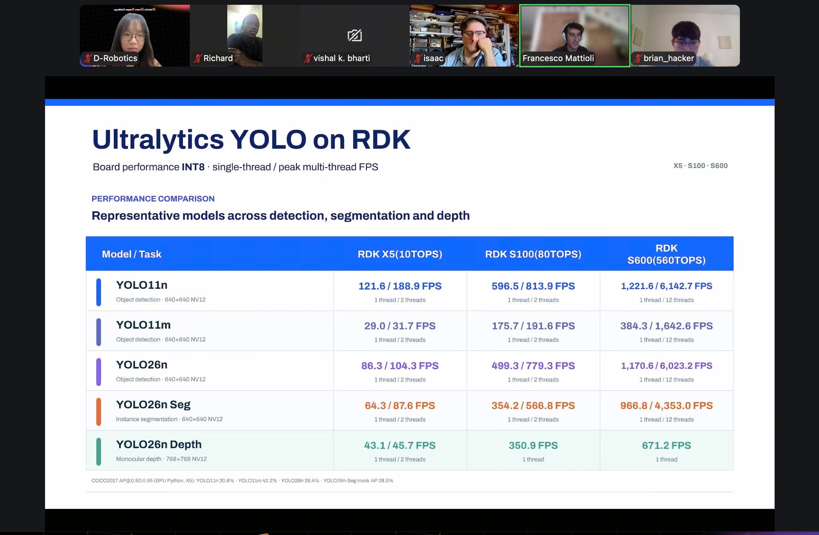Image resolution: width=819 pixels, height=535 pixels.
Task: Select Francesco Mattioli's active speaker video
Action: pos(575,36)
